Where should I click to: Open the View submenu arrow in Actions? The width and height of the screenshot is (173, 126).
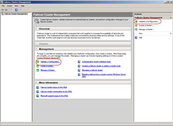tap(171, 33)
